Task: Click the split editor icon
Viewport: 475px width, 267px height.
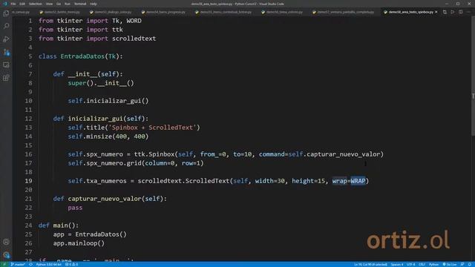Action: [x=460, y=12]
